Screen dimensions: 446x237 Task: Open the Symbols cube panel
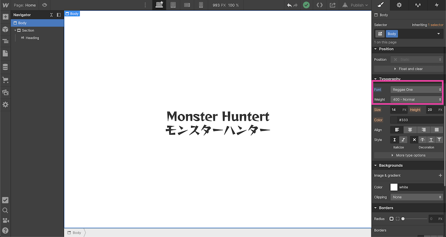point(5,29)
